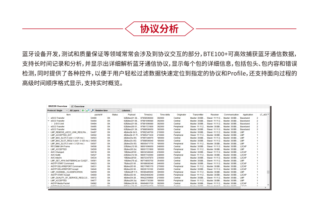317x201 pixels.
Task: Expand the 2-EV3 Unit child row
Action: pos(52,124)
